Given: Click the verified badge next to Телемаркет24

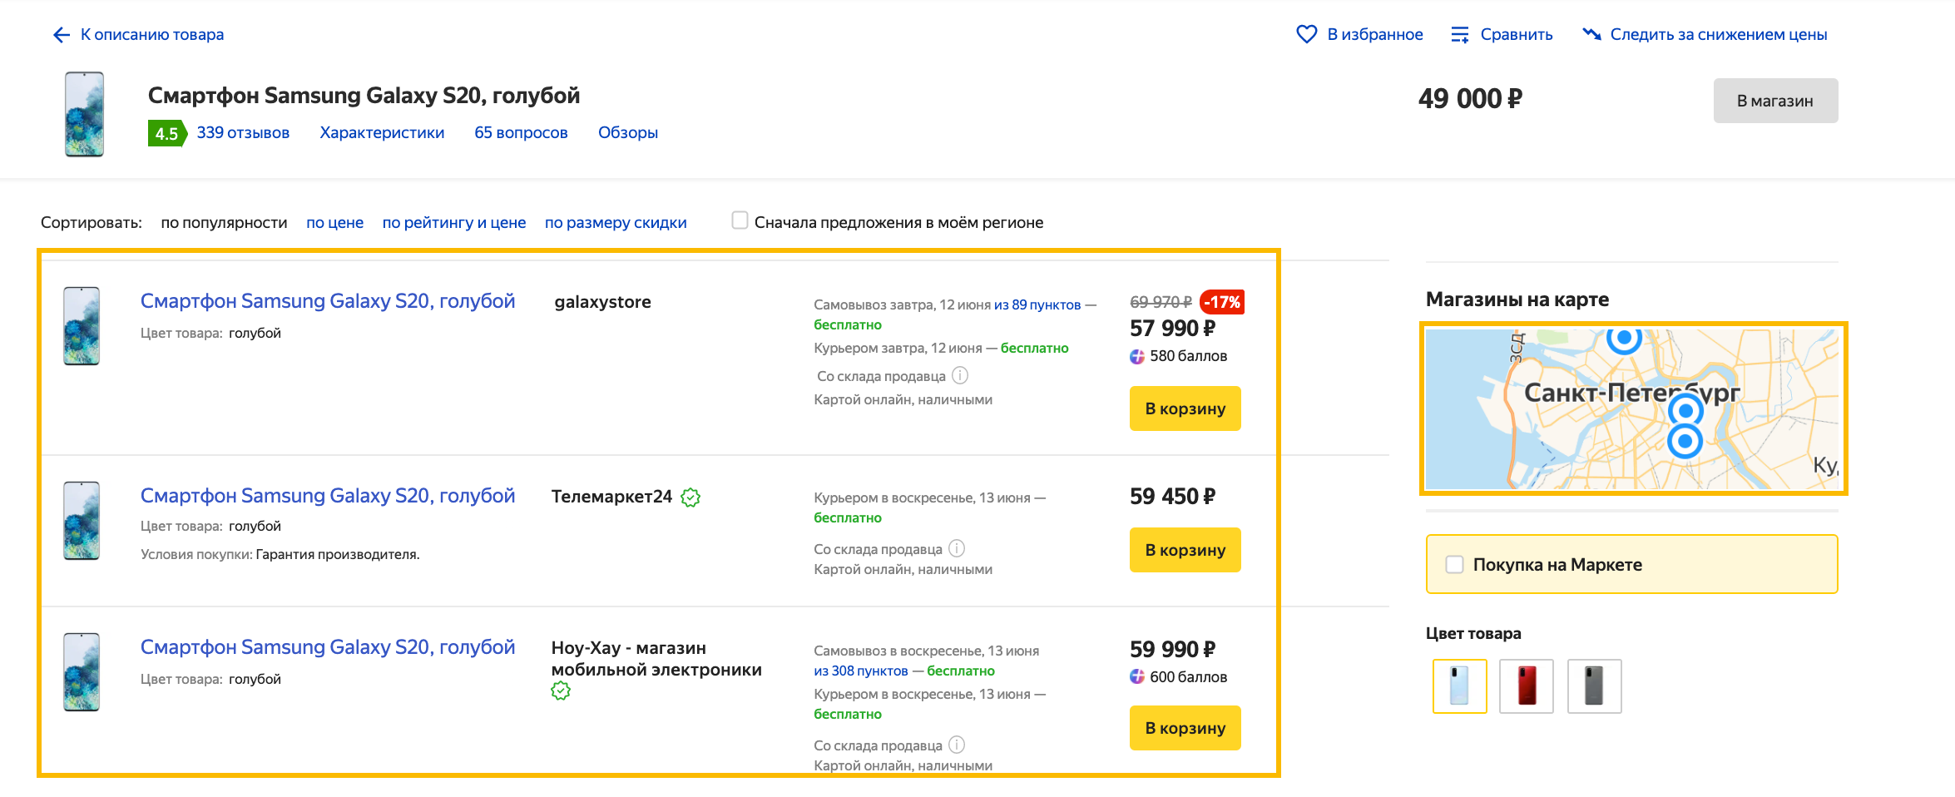Looking at the screenshot, I should pos(690,498).
